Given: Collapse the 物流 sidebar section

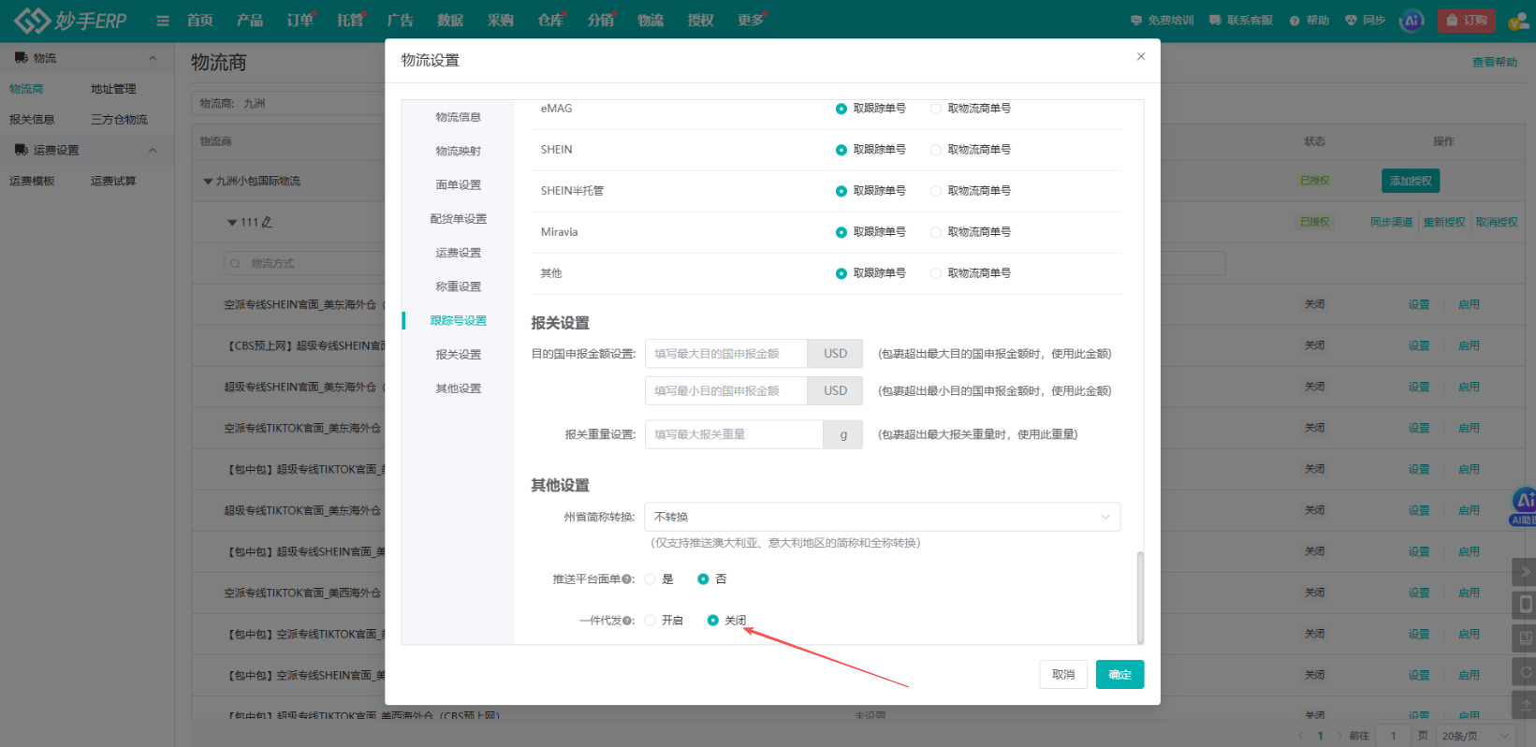Looking at the screenshot, I should point(153,58).
